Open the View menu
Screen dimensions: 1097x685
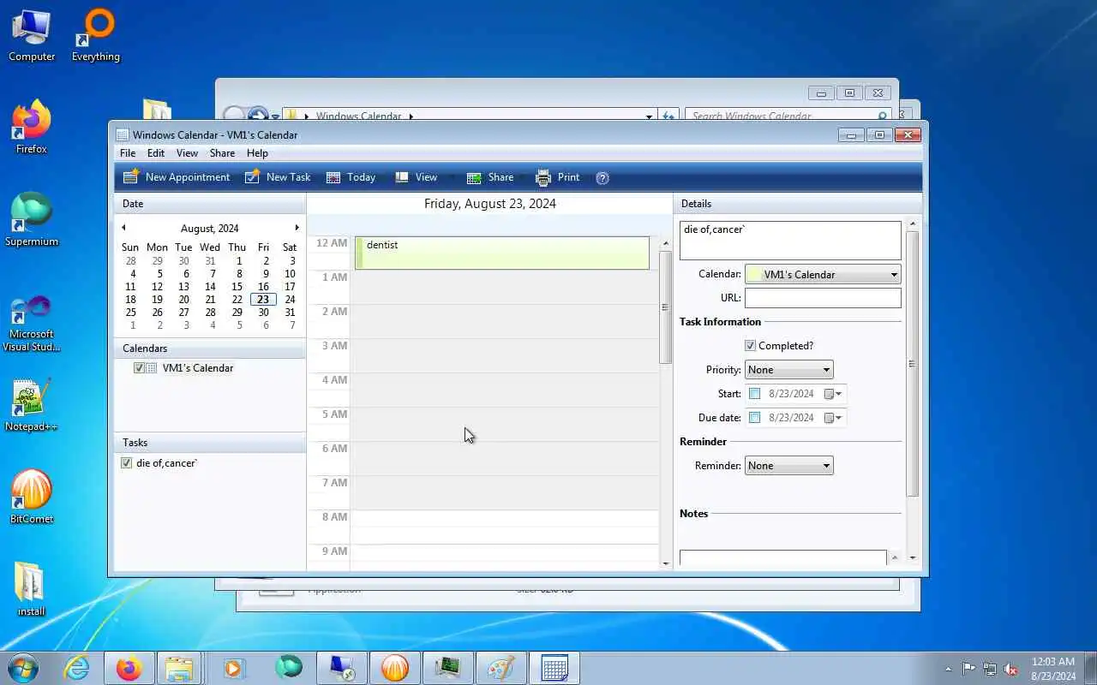pyautogui.click(x=187, y=153)
